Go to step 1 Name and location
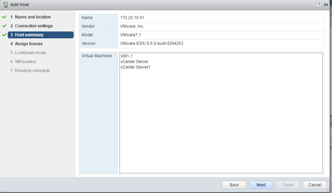The width and height of the screenshot is (332, 193). coord(33,17)
